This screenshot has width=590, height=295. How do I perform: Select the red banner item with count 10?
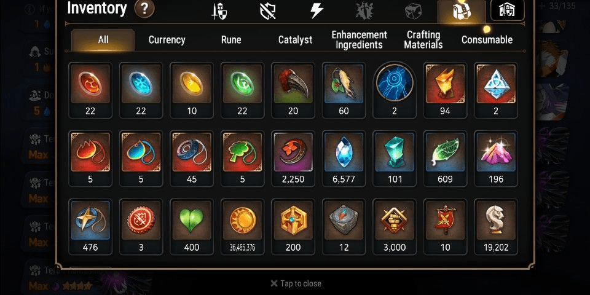[445, 227]
